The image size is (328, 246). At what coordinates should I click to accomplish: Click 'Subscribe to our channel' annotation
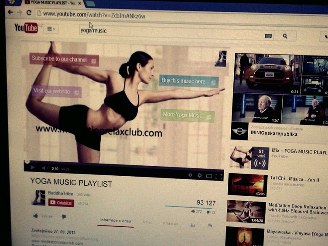[x=64, y=59]
